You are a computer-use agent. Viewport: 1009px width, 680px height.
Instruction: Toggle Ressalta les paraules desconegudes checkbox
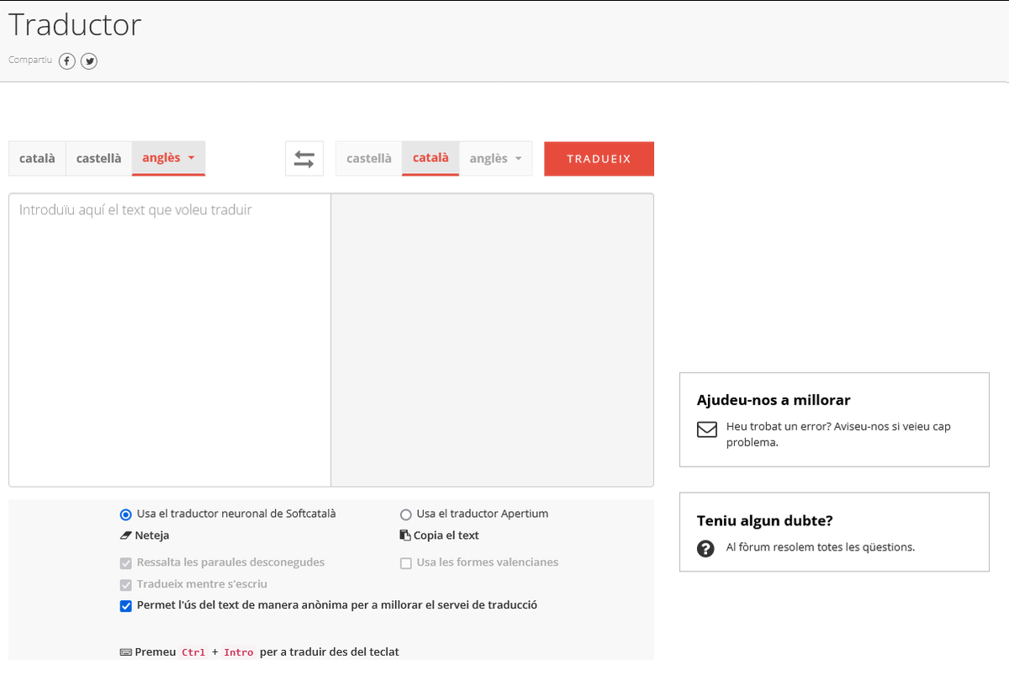tap(126, 562)
